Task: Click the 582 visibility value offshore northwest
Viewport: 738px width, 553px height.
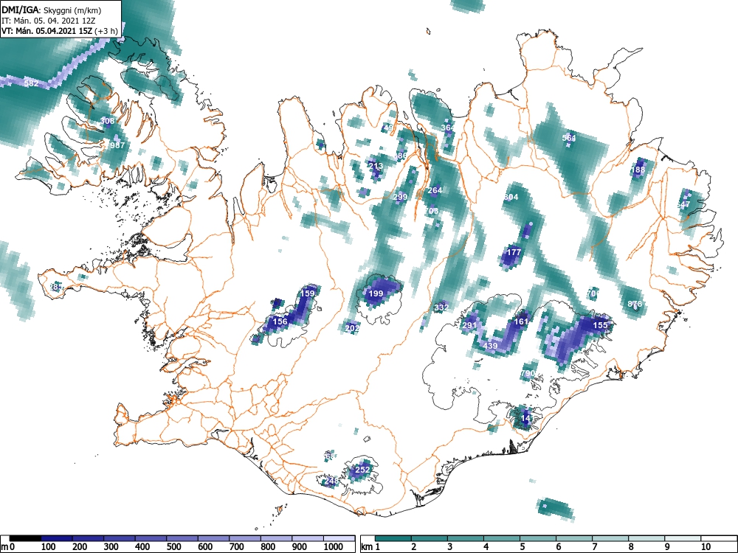Action: (x=32, y=84)
